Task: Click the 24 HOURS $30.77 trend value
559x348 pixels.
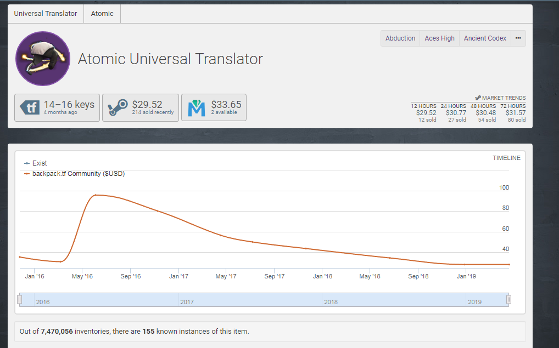Action: [456, 113]
